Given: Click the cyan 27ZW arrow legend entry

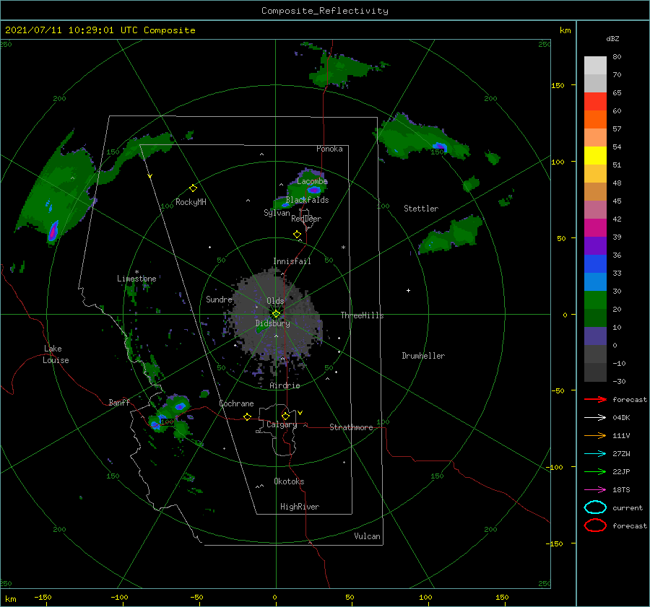Looking at the screenshot, I should (x=595, y=454).
